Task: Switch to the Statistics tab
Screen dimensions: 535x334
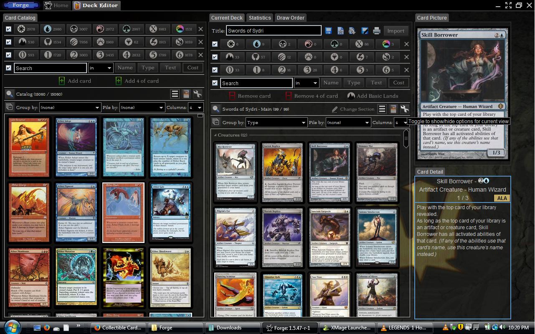Action: pos(260,18)
